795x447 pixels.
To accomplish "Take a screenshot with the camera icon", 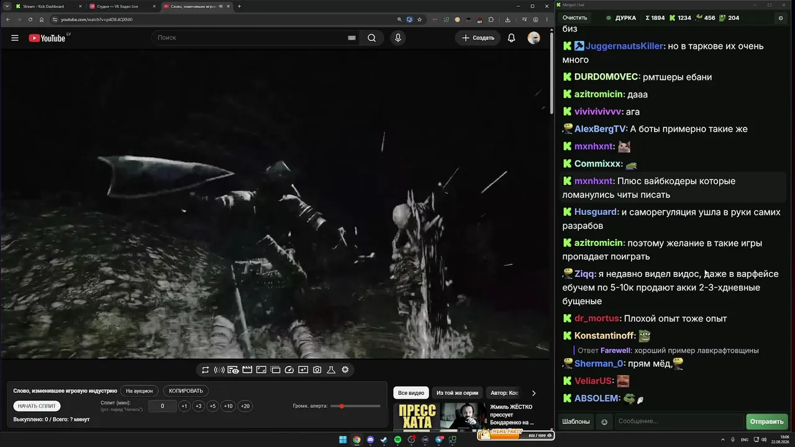I will pos(317,370).
